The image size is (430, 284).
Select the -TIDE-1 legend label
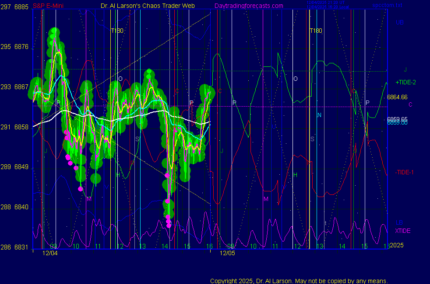pos(404,172)
